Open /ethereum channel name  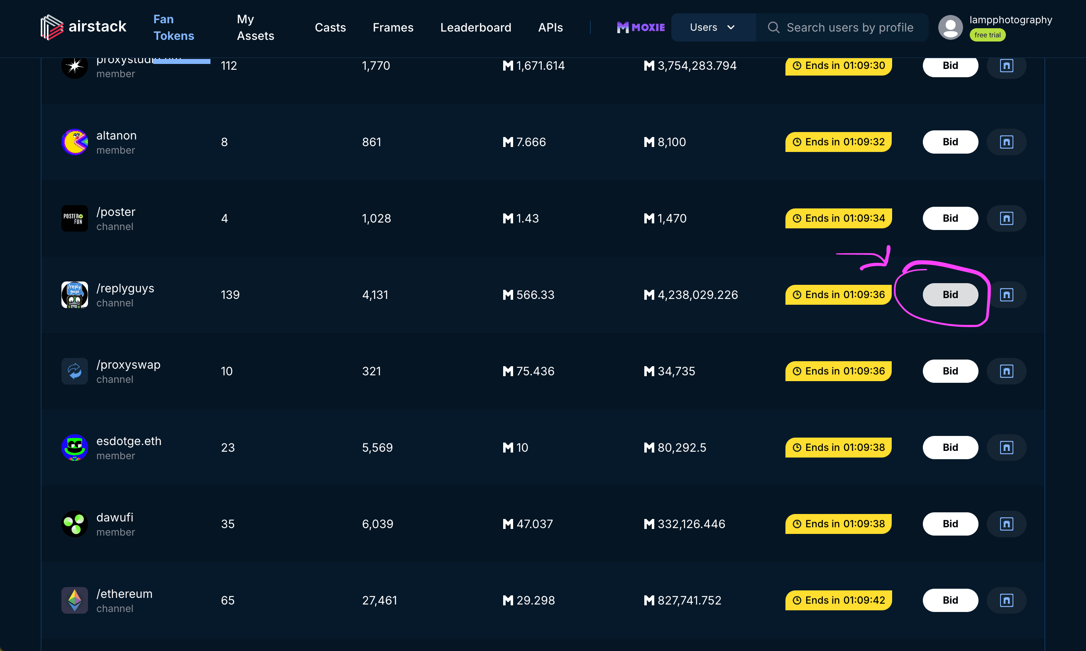125,594
